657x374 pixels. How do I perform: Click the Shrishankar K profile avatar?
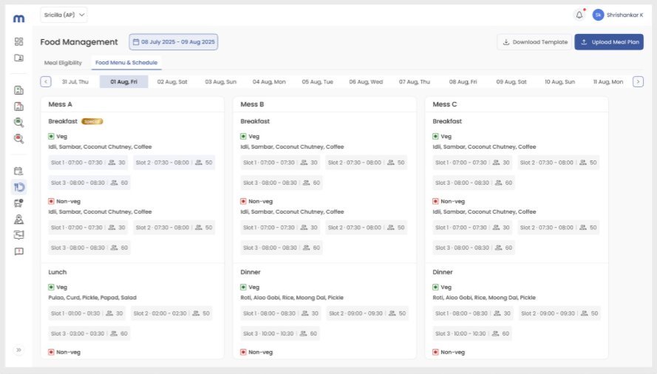pyautogui.click(x=598, y=15)
